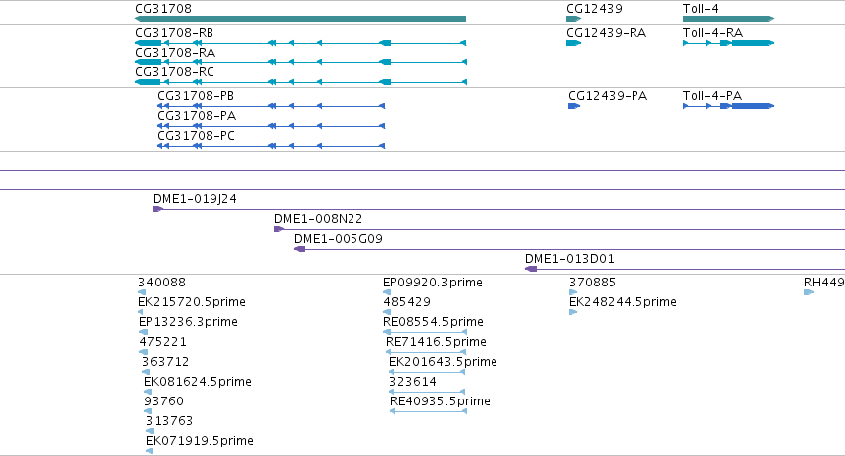This screenshot has height=456, width=845.
Task: Select the Toll-4 gene bar
Action: pos(728,19)
